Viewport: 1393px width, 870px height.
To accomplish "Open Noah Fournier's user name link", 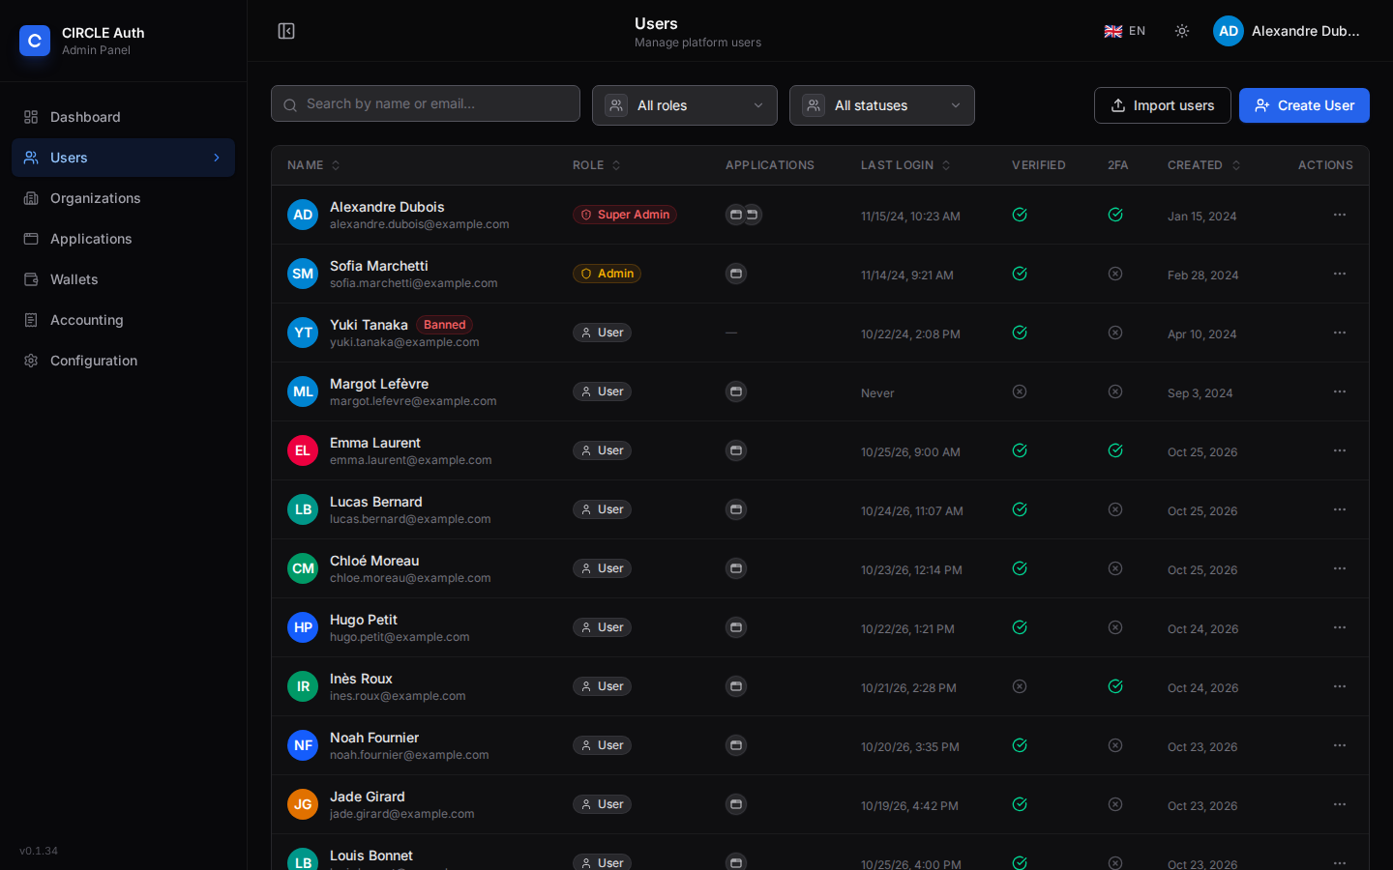I will (374, 738).
